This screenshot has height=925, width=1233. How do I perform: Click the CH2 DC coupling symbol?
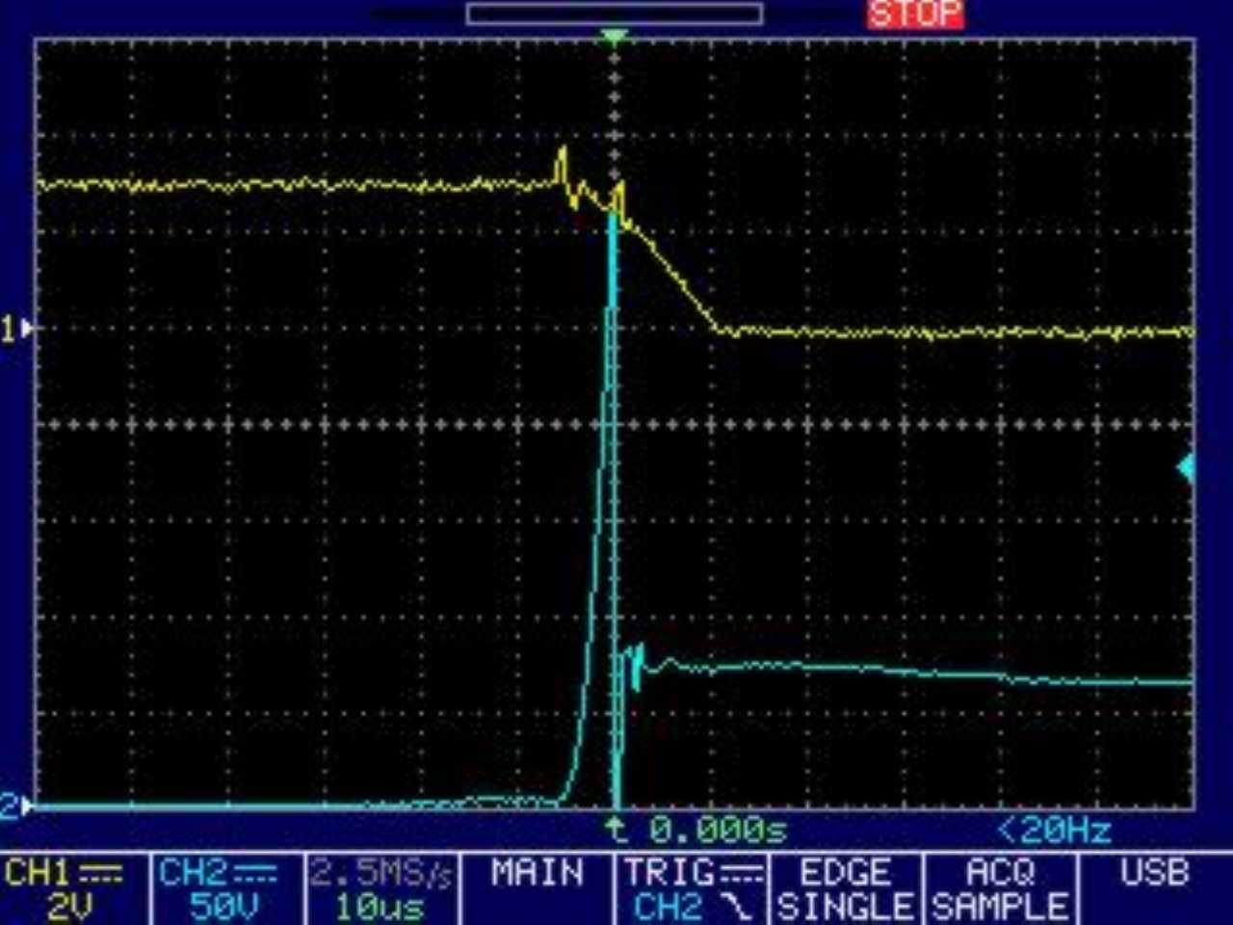255,874
